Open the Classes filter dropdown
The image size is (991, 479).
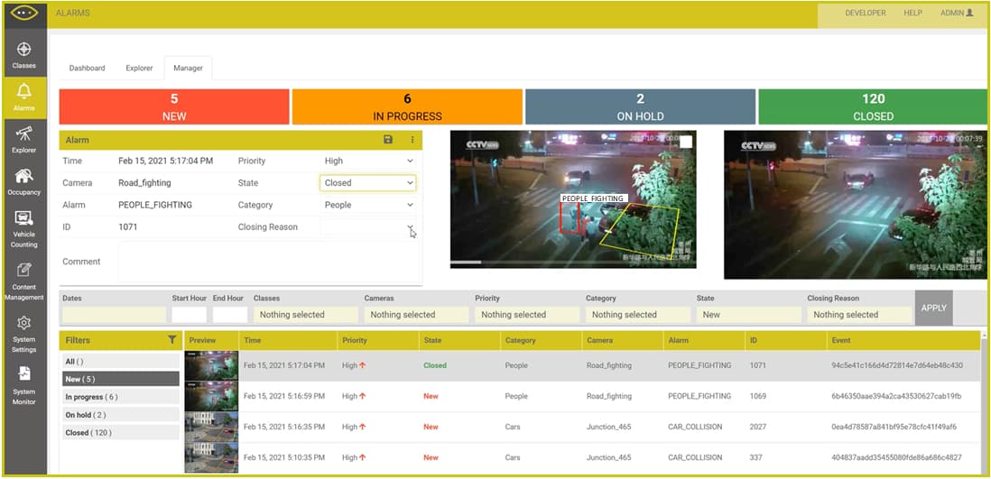(305, 315)
